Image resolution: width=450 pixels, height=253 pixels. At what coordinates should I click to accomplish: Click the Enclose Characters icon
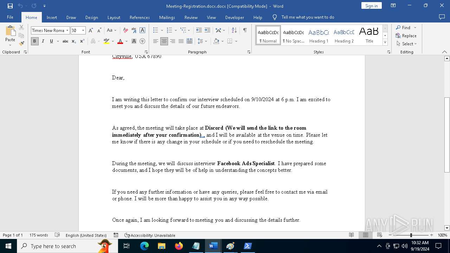pos(142,41)
